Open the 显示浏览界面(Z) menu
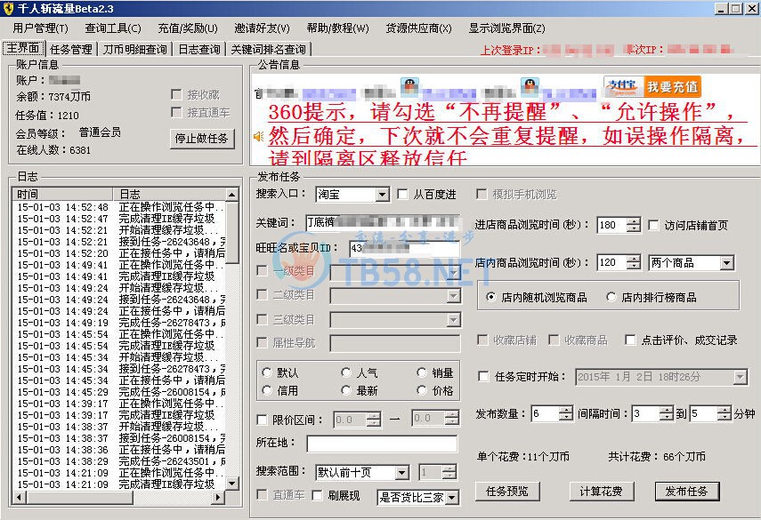 tap(506, 28)
